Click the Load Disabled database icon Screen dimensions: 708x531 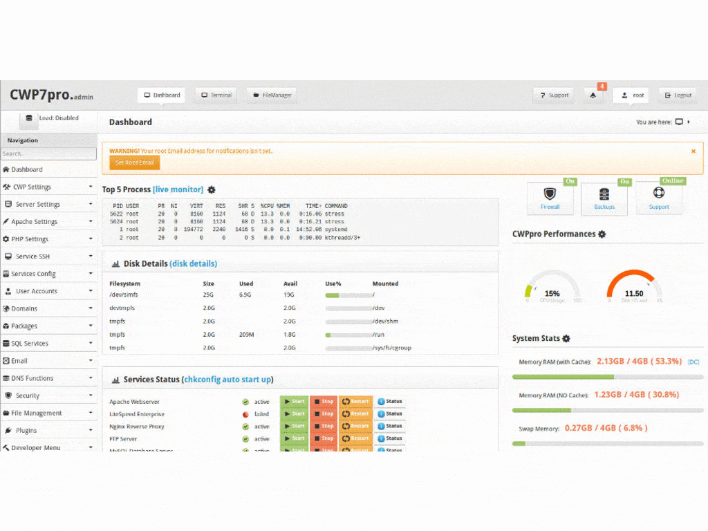coord(29,118)
